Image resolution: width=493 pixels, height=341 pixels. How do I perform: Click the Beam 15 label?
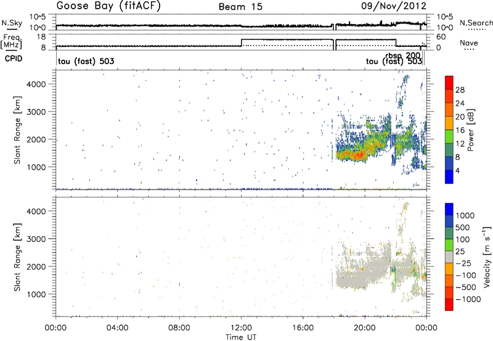pyautogui.click(x=240, y=7)
